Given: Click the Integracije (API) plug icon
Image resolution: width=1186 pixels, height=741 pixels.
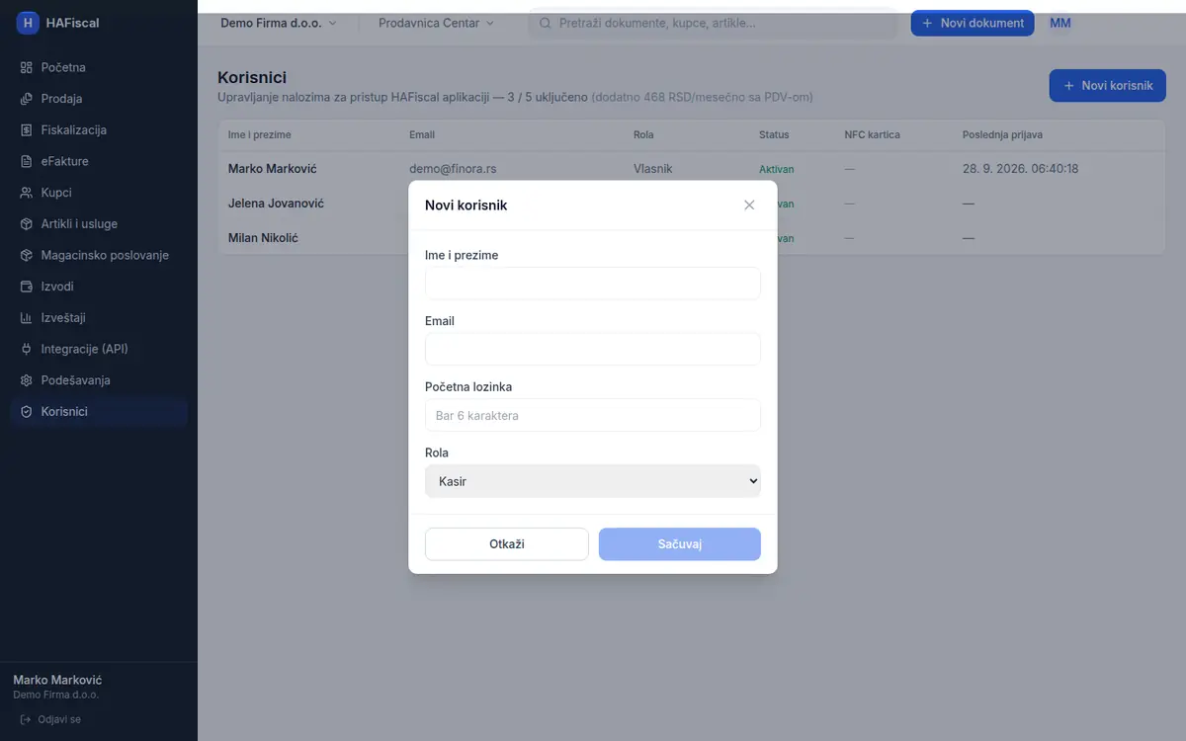Looking at the screenshot, I should 27,349.
